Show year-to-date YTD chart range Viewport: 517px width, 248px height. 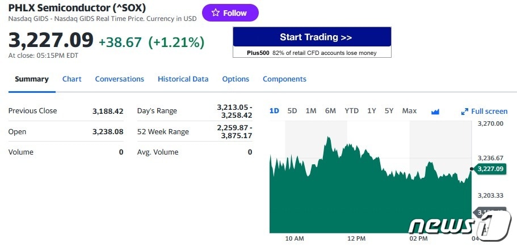(352, 111)
